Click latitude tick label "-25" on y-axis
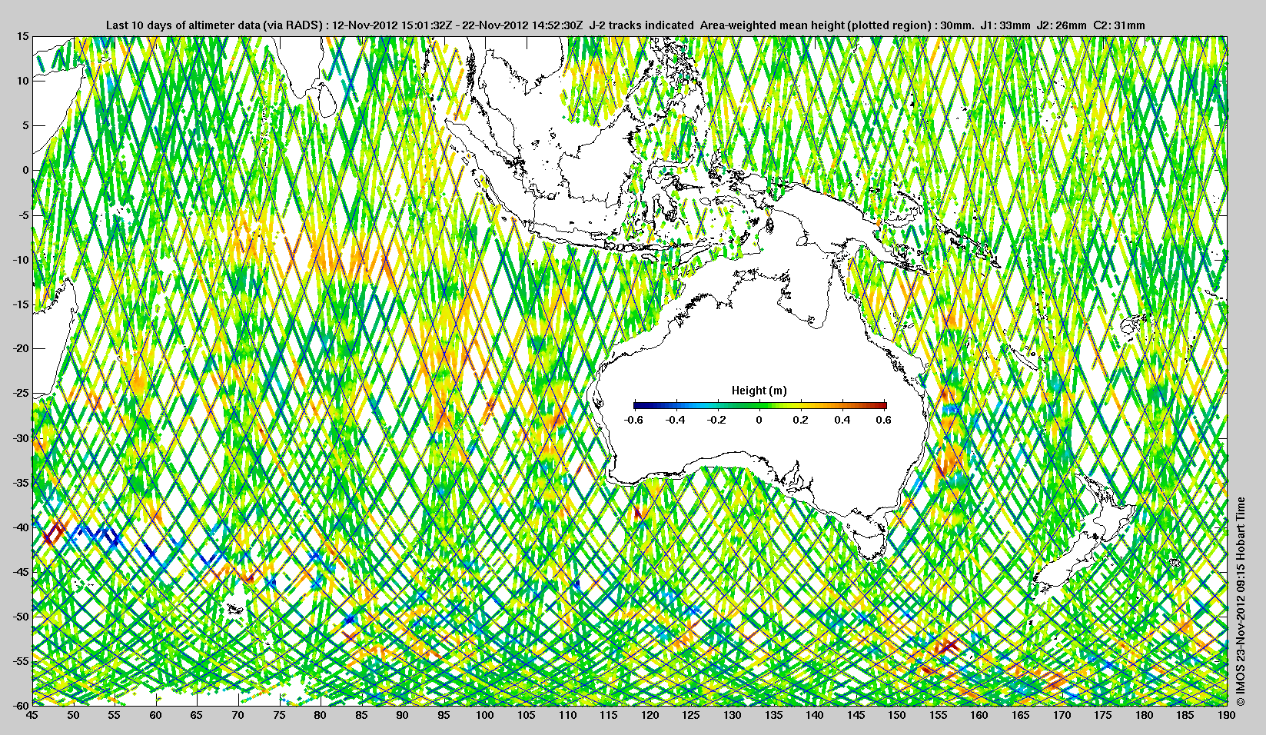 [20, 394]
